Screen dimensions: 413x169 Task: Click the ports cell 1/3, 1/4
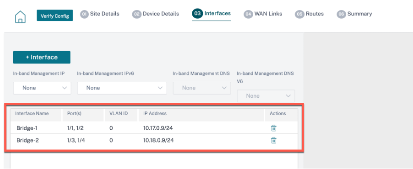point(76,140)
